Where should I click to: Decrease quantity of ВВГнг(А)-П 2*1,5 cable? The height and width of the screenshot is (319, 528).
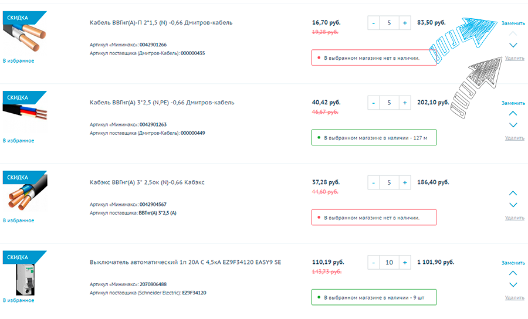click(x=374, y=23)
